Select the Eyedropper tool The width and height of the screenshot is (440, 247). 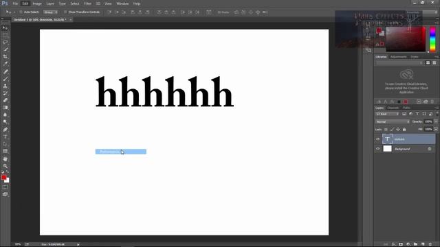(5, 64)
